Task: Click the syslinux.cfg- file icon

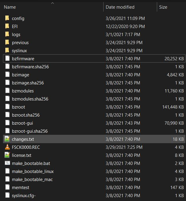Action: point(7,195)
